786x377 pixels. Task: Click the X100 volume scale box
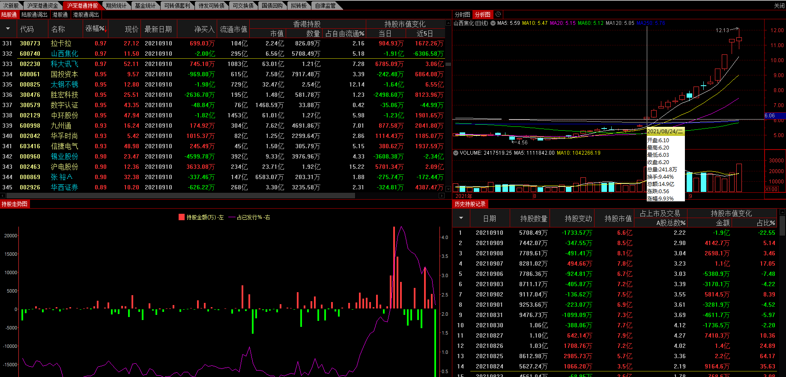(x=771, y=189)
